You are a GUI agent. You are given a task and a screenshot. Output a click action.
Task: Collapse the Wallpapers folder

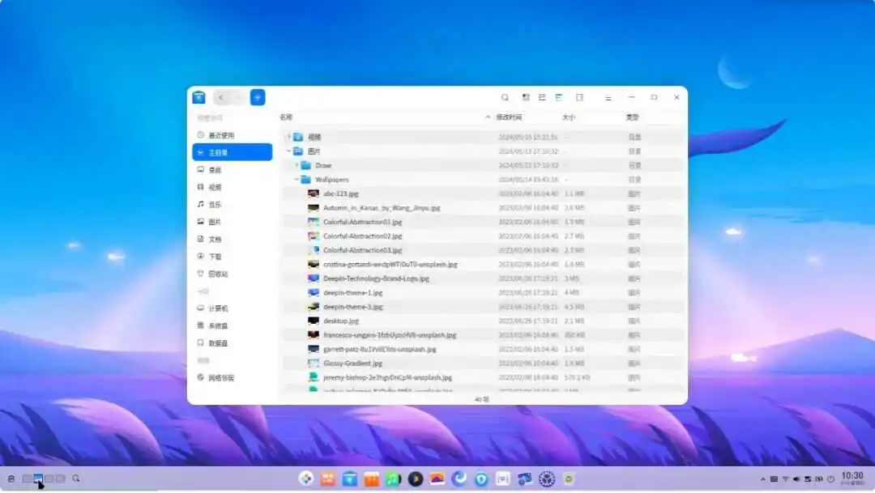point(297,180)
